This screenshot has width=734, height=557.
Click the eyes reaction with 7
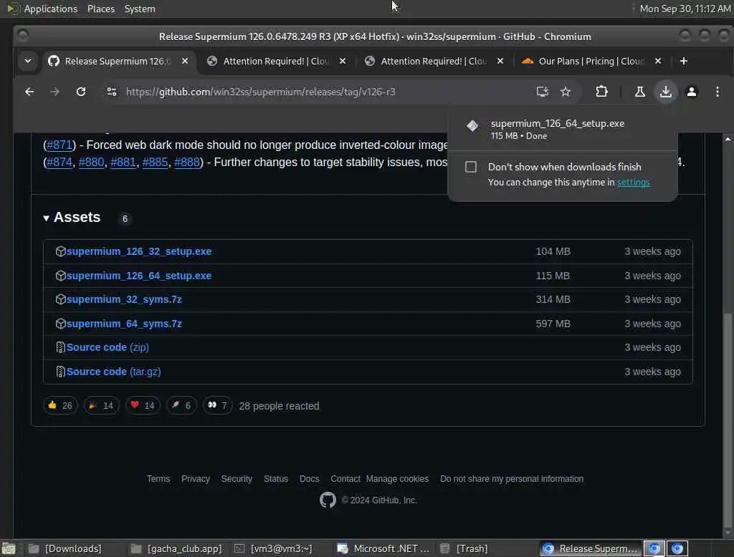tap(217, 405)
